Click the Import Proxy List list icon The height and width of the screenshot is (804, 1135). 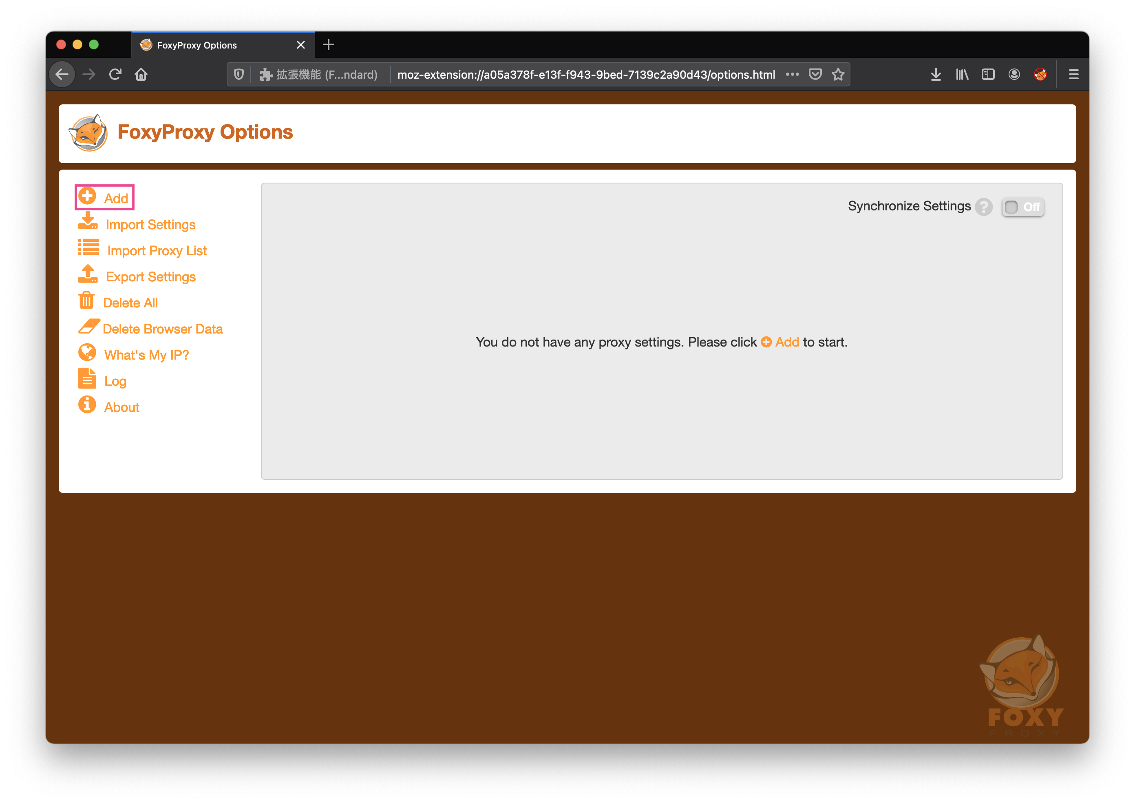click(88, 247)
